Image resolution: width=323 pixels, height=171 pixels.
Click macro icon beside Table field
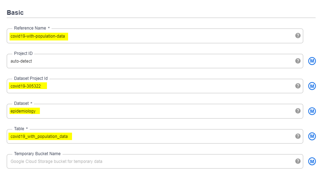point(312,136)
